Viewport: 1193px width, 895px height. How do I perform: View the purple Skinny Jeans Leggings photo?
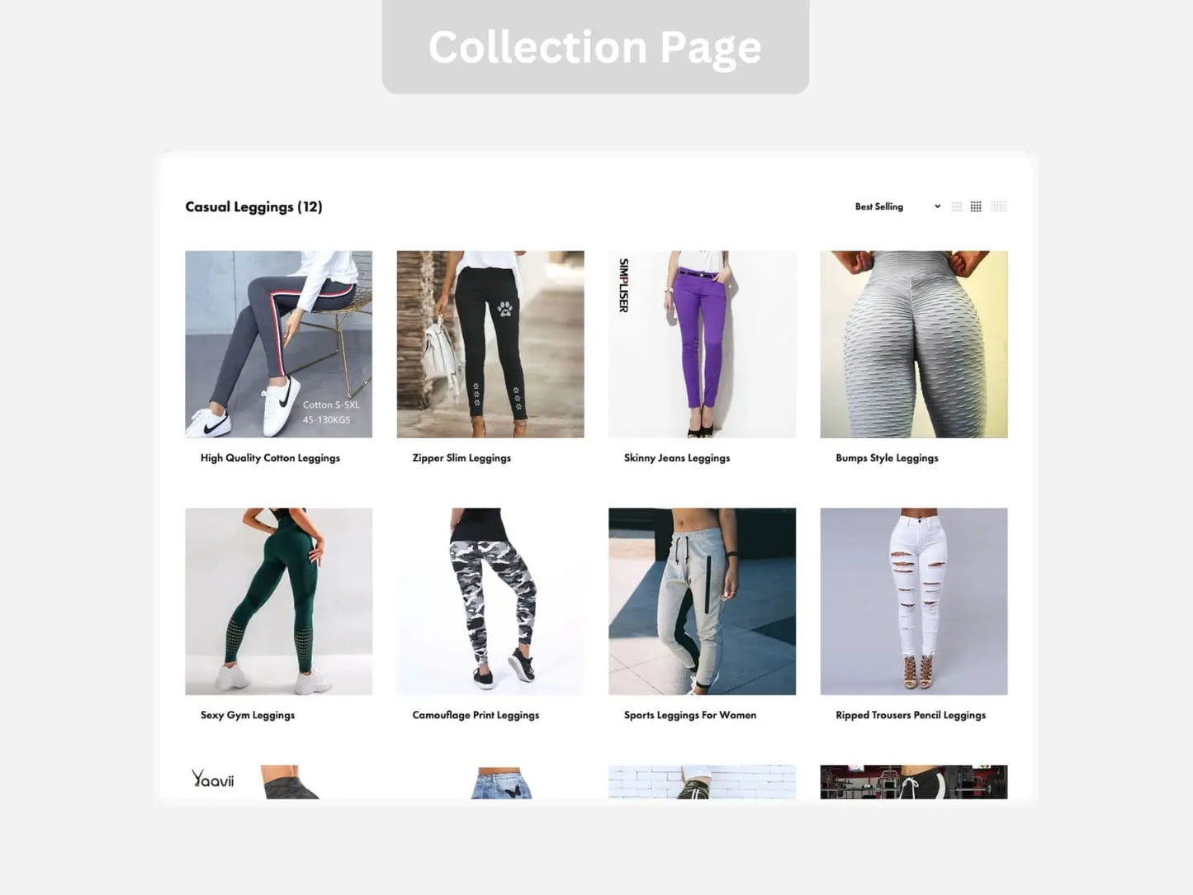702,344
